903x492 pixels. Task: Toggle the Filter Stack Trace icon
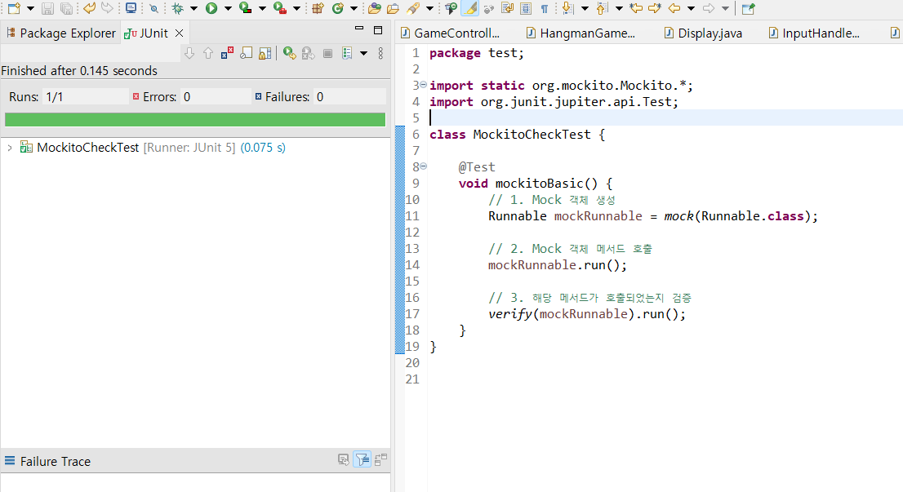pyautogui.click(x=363, y=459)
